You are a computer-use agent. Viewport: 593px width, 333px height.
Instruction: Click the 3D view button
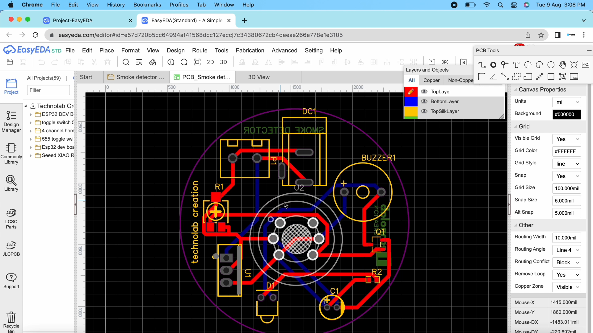click(x=224, y=62)
